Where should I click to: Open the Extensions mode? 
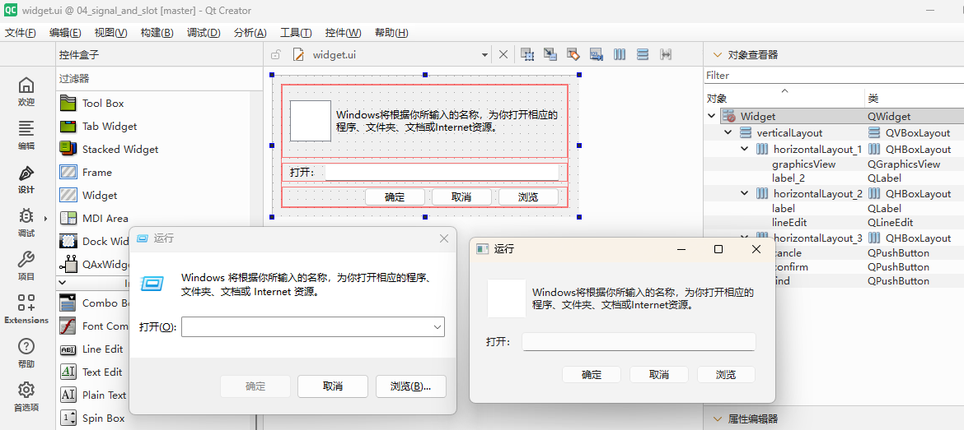click(26, 310)
